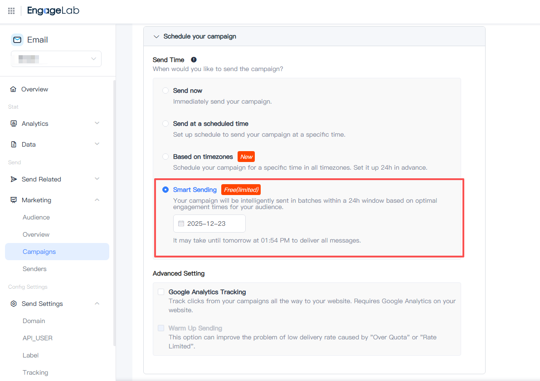Screen dimensions: 540x381
Task: Choose Send at a scheduled time
Action: [165, 124]
